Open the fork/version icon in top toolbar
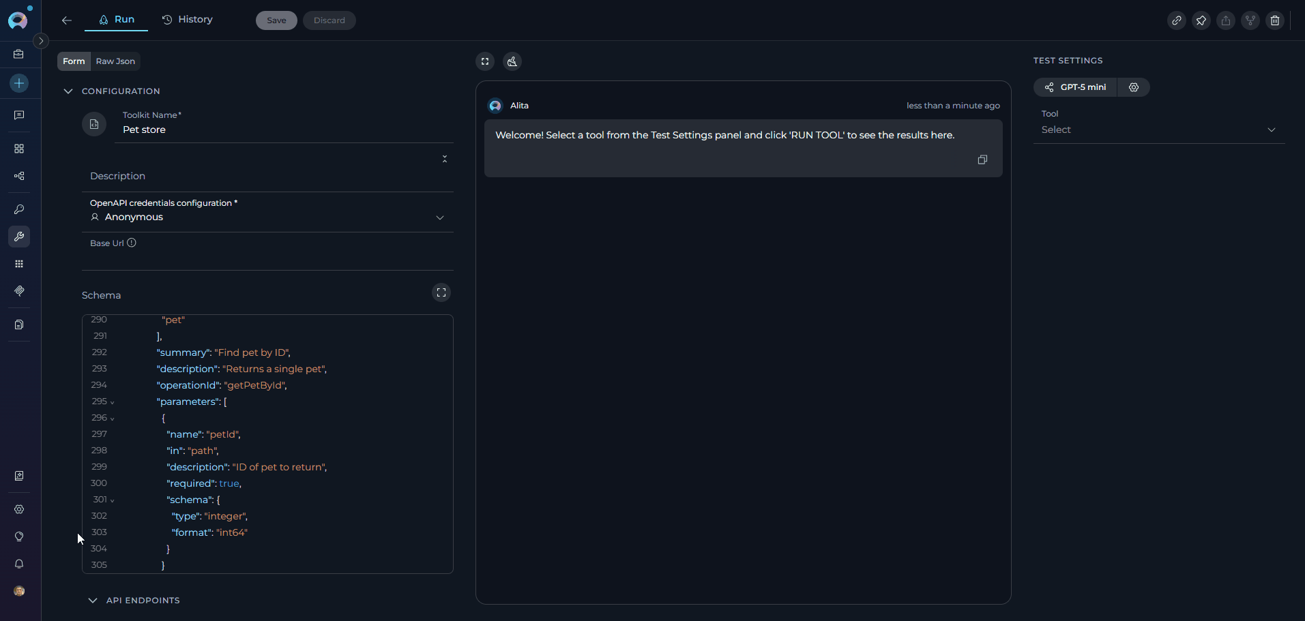The height and width of the screenshot is (621, 1305). click(x=1250, y=20)
